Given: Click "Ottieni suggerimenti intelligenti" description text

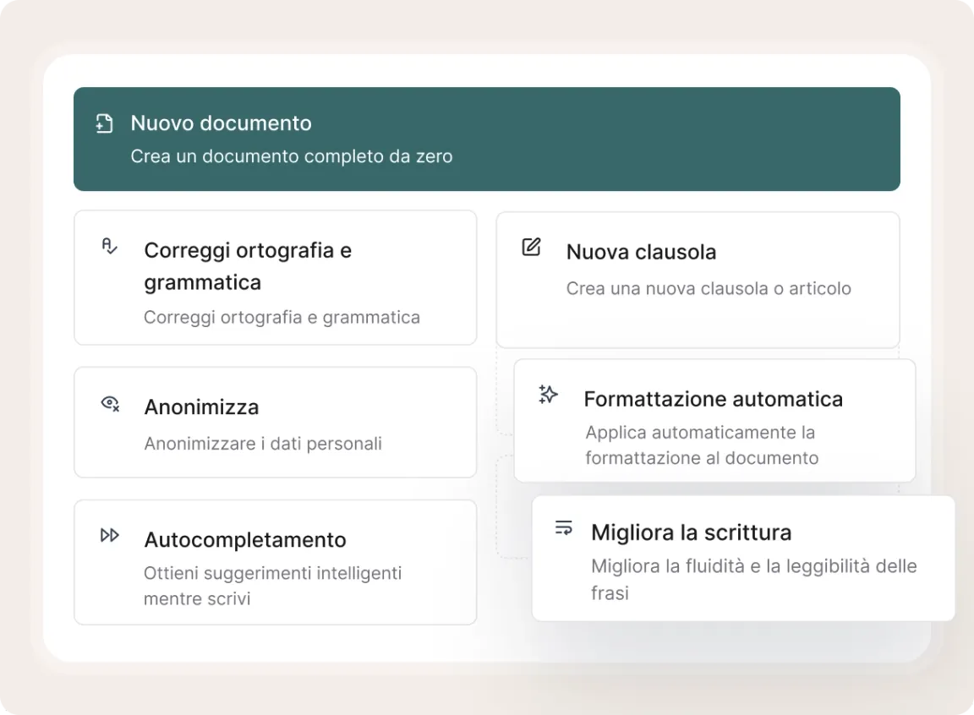Looking at the screenshot, I should 272,573.
